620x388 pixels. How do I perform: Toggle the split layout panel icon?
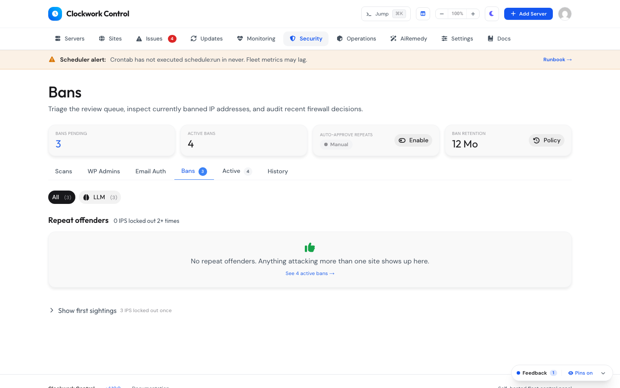(x=423, y=14)
